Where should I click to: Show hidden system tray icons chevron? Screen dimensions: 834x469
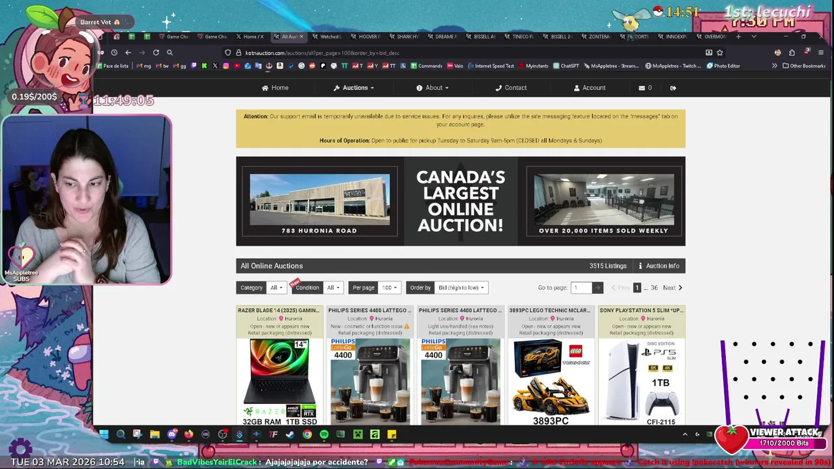(685, 434)
